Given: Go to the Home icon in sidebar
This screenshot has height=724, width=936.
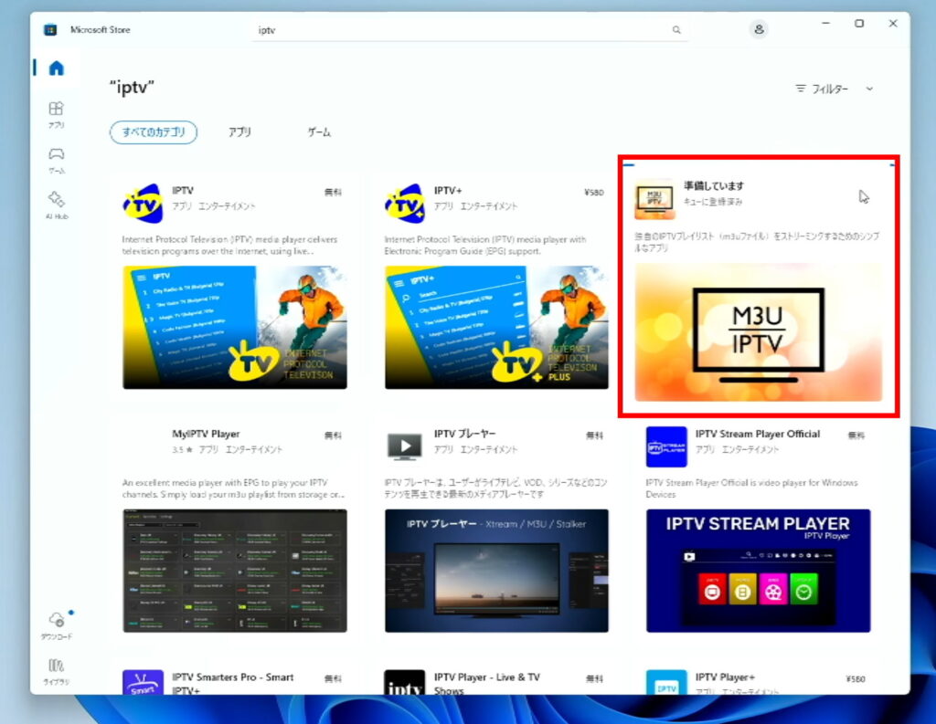Looking at the screenshot, I should (56, 68).
